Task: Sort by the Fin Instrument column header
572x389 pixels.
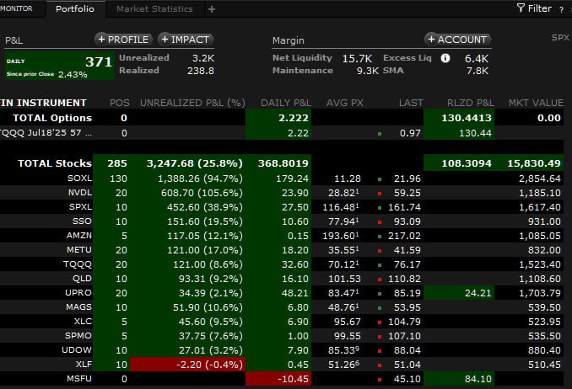Action: click(43, 103)
